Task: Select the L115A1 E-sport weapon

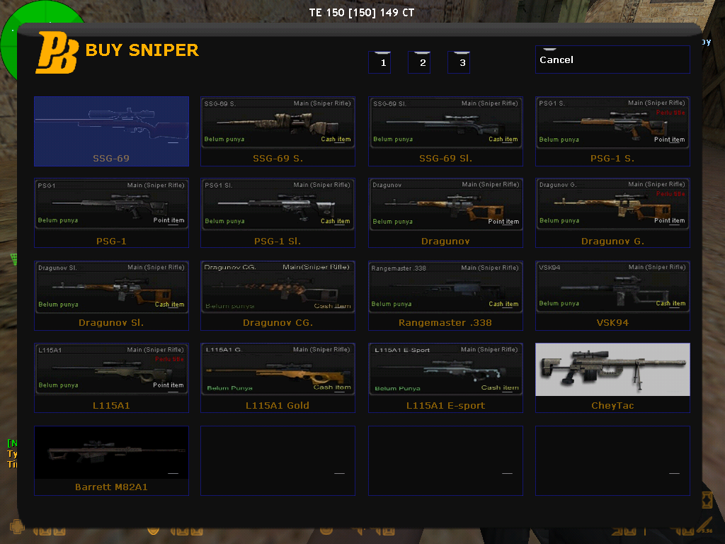Action: pos(445,378)
